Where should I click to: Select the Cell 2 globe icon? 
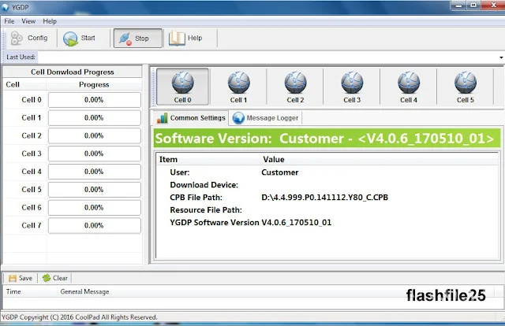pyautogui.click(x=295, y=83)
